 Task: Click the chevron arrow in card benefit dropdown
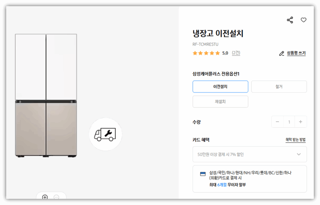click(x=299, y=154)
